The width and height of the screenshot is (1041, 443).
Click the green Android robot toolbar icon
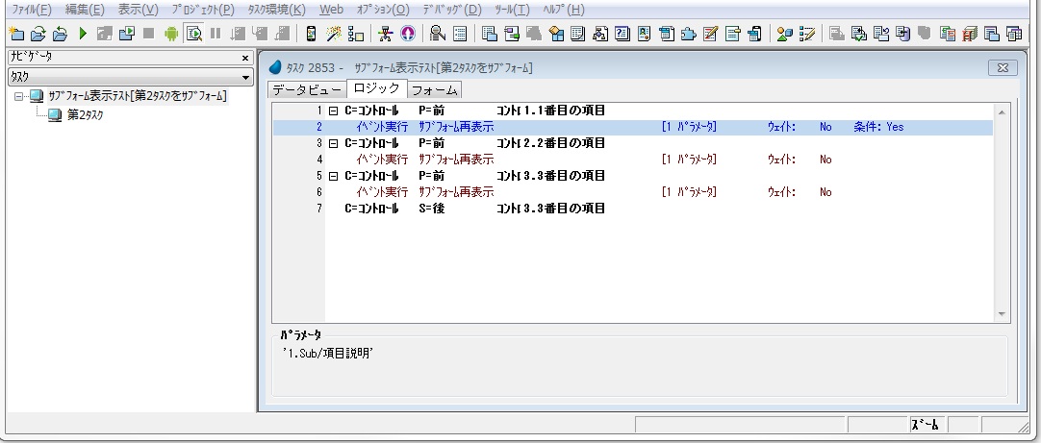click(x=172, y=33)
